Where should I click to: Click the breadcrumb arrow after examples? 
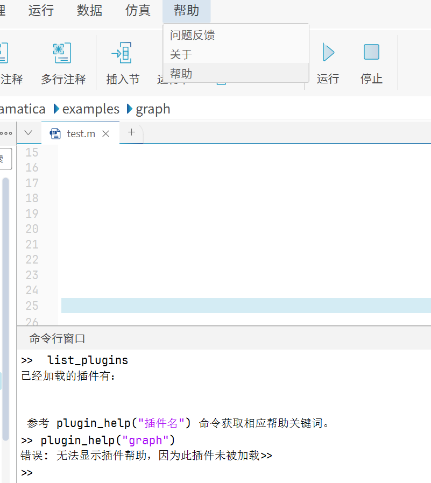129,109
